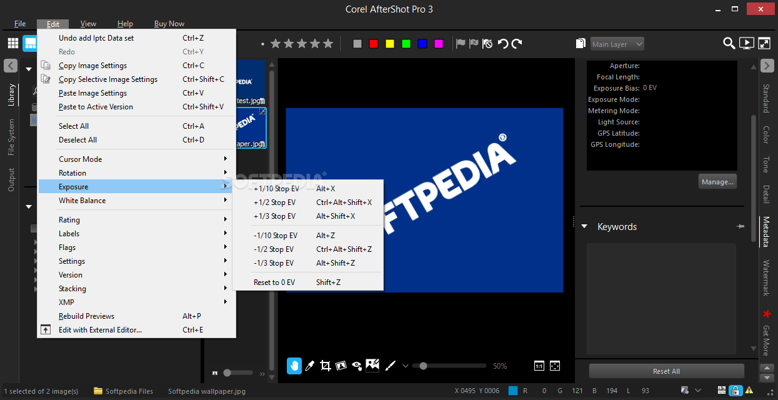The image size is (778, 400).
Task: Switch to the Metadata tab
Action: tap(766, 232)
